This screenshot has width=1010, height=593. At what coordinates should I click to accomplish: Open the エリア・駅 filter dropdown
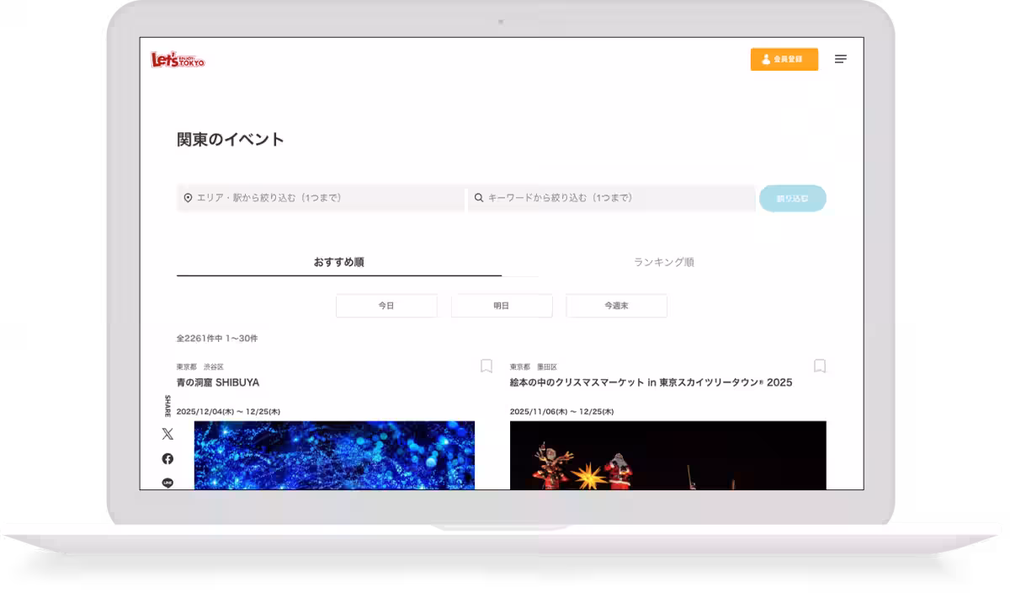pos(320,198)
